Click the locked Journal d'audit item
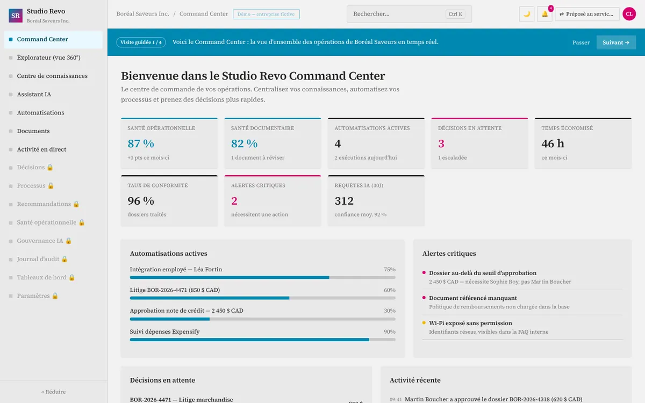The height and width of the screenshot is (403, 645). pos(54,259)
